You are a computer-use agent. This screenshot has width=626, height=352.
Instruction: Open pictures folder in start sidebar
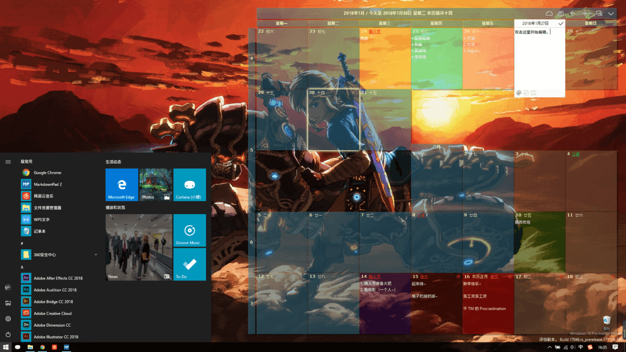coord(8,303)
